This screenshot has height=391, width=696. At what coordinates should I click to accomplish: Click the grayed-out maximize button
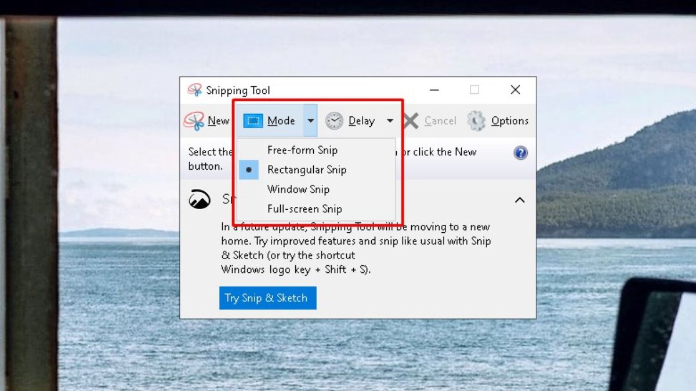(474, 90)
